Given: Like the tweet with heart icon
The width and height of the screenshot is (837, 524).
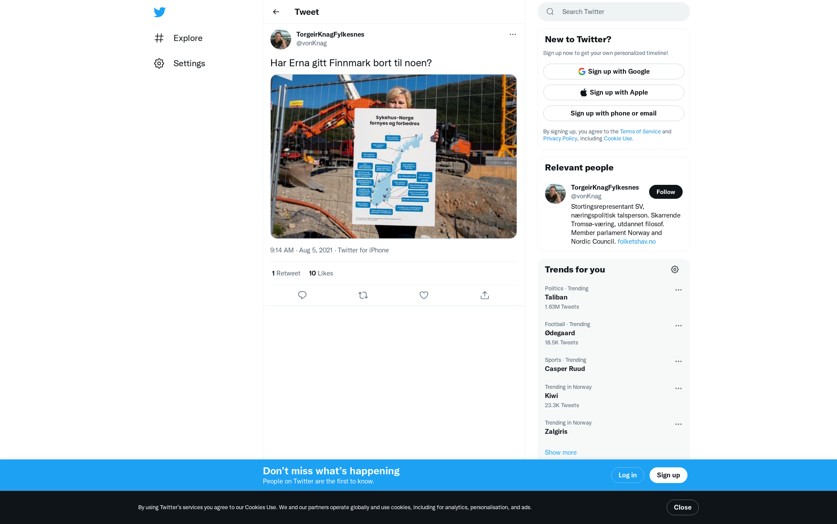Looking at the screenshot, I should (424, 295).
